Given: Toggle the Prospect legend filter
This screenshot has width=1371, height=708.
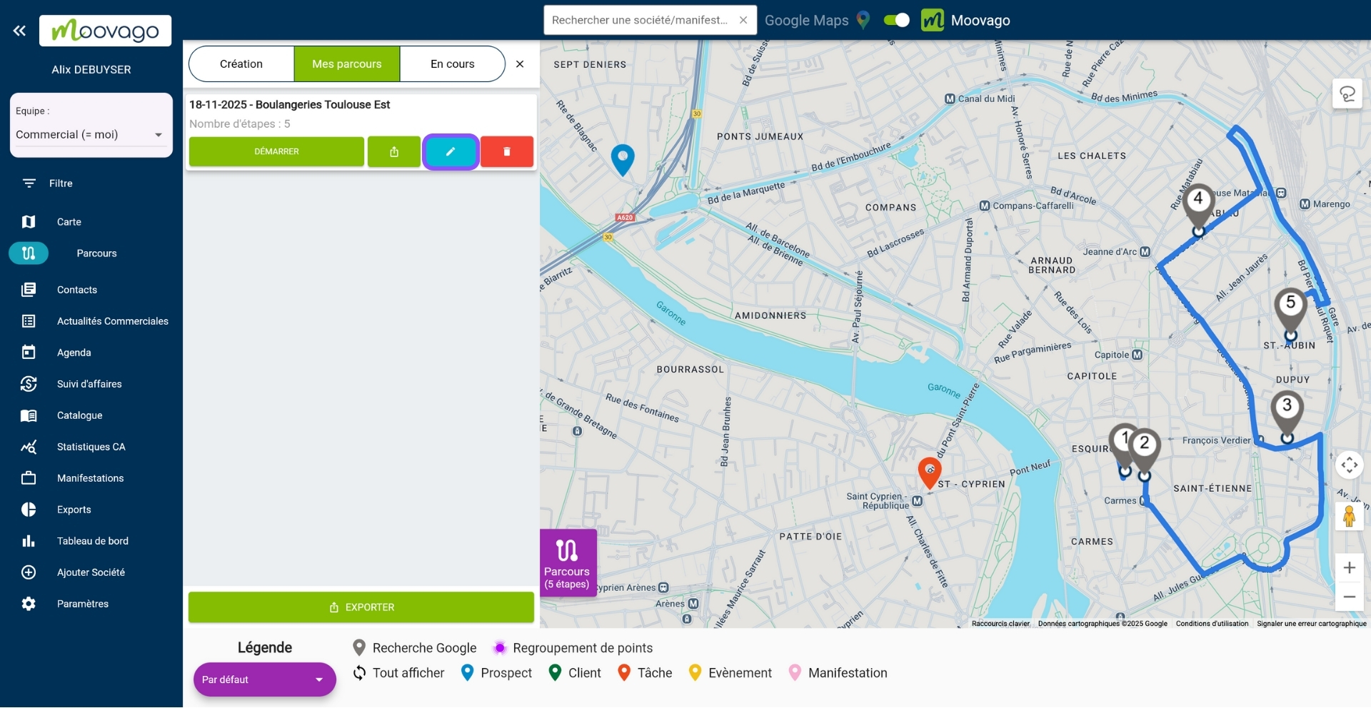Looking at the screenshot, I should 497,673.
